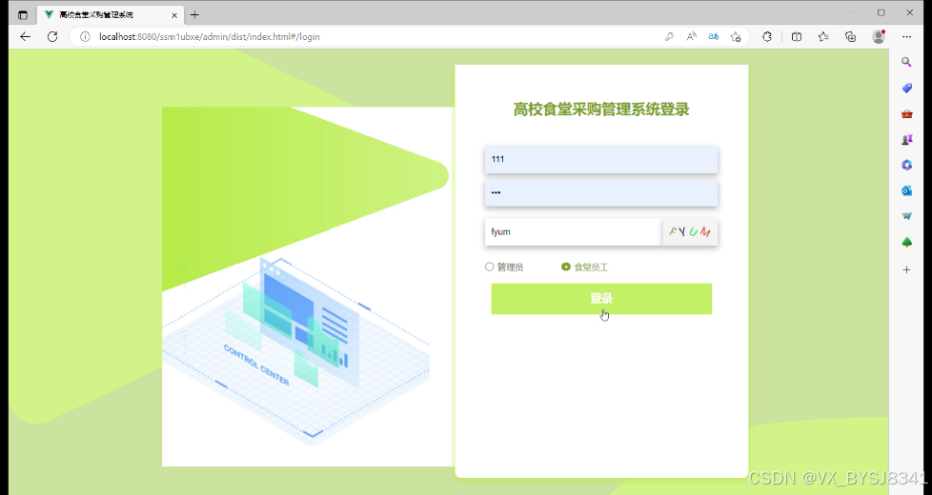Open sidebar search magnifier icon
932x495 pixels.
pos(906,62)
